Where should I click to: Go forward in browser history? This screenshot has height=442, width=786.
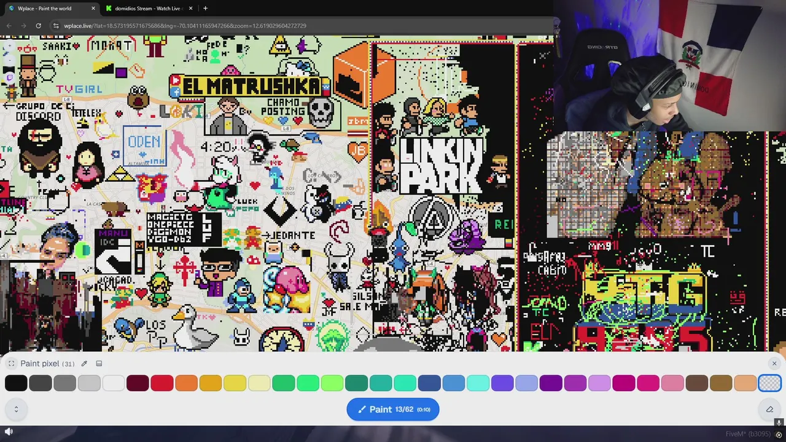(x=23, y=26)
